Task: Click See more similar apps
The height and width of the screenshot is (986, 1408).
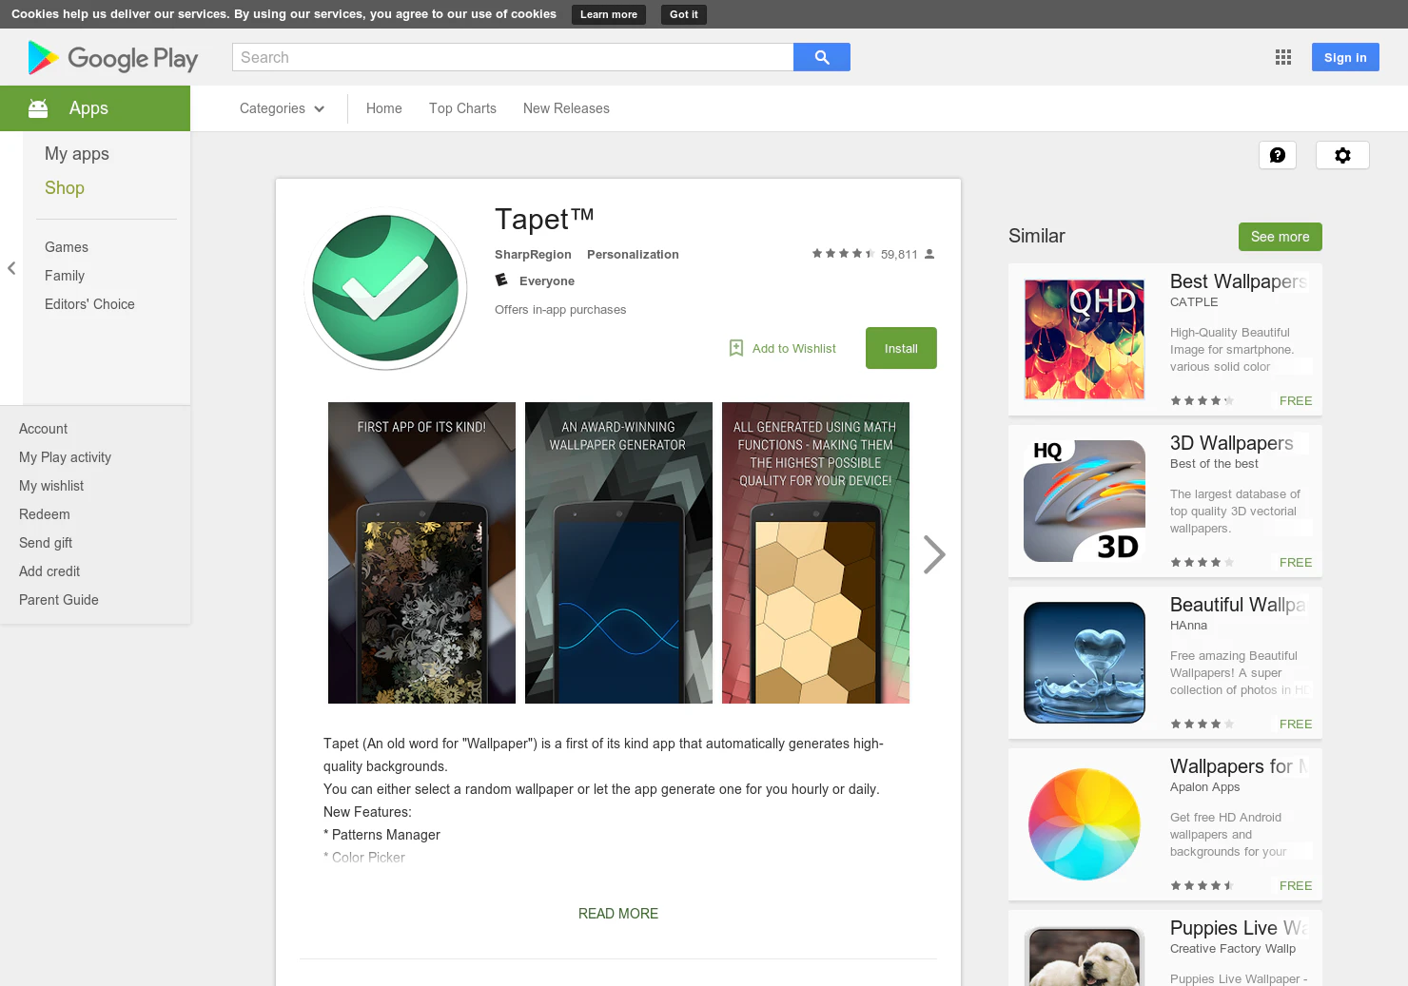Action: click(1281, 237)
